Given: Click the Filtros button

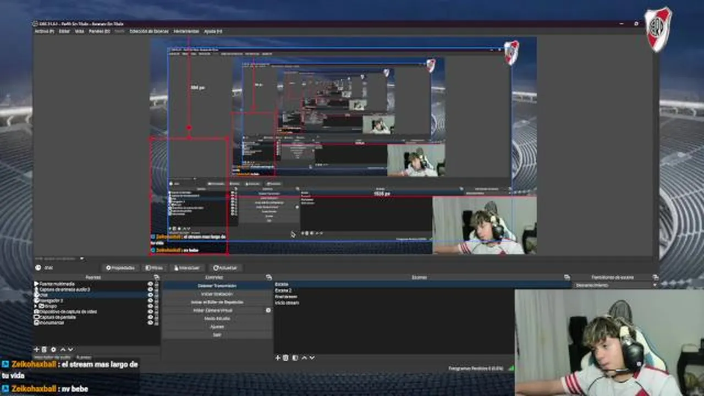Looking at the screenshot, I should point(155,268).
